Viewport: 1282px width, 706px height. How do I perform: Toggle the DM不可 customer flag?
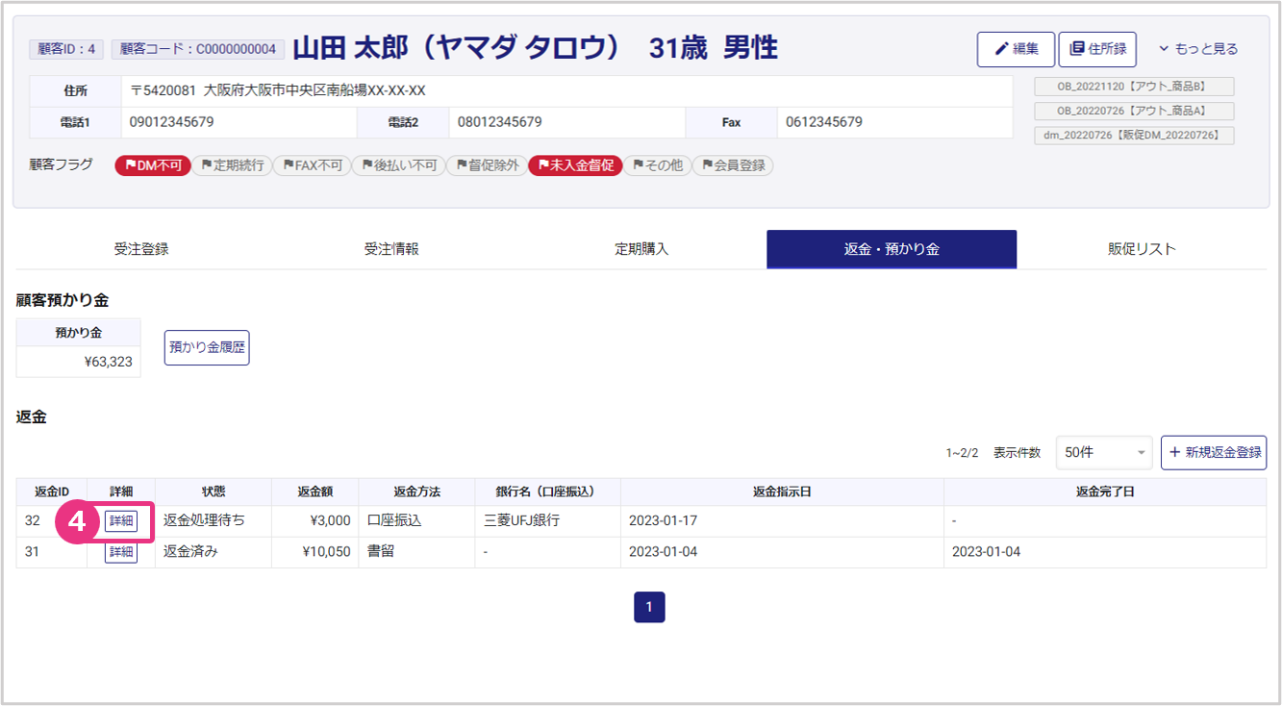click(x=153, y=165)
